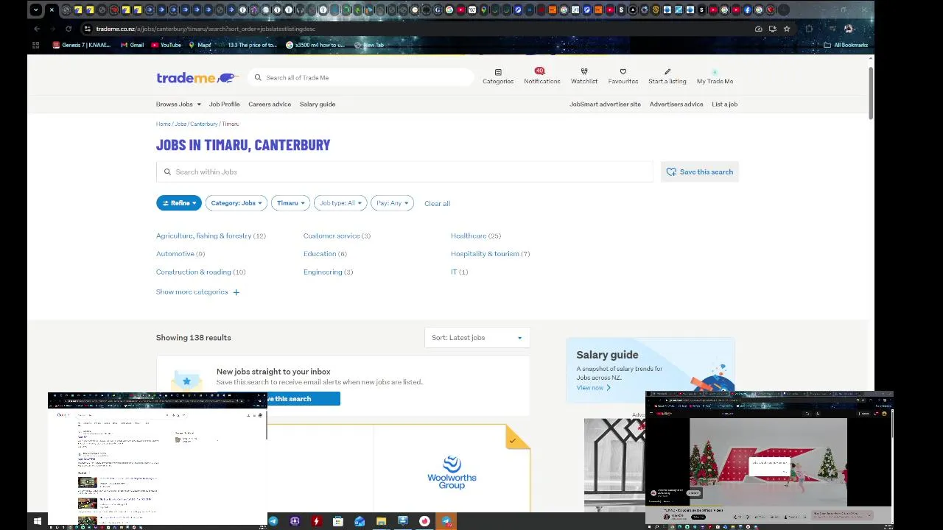Click Home in the breadcrumb
This screenshot has width=943, height=530.
pyautogui.click(x=163, y=124)
